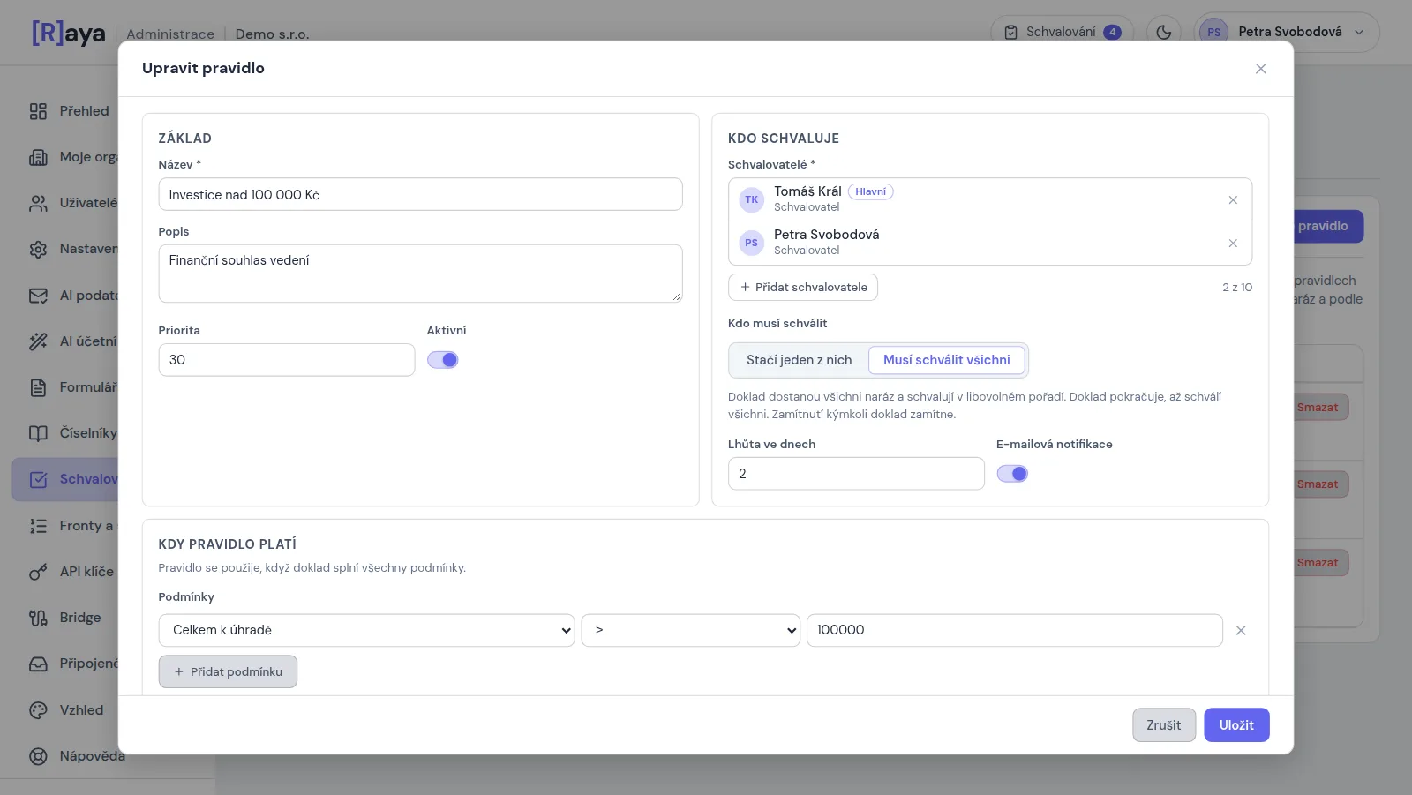Image resolution: width=1412 pixels, height=795 pixels.
Task: Click the Název input field
Action: 420,195
